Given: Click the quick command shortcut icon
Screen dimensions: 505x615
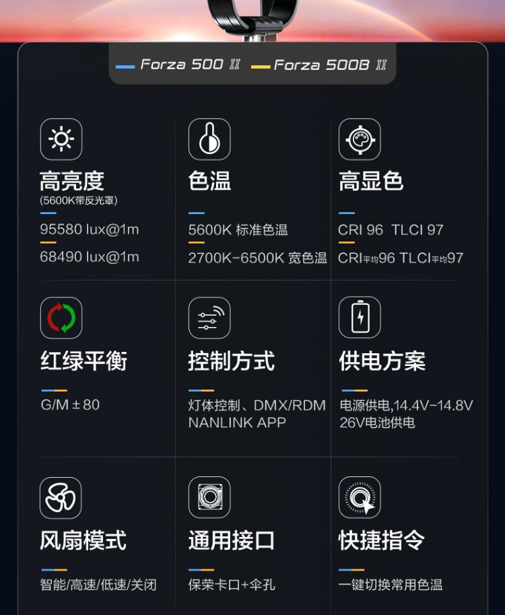Looking at the screenshot, I should (x=360, y=498).
